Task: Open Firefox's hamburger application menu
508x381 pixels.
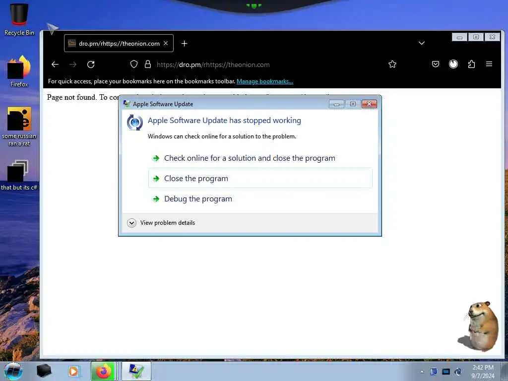Action: (489, 64)
